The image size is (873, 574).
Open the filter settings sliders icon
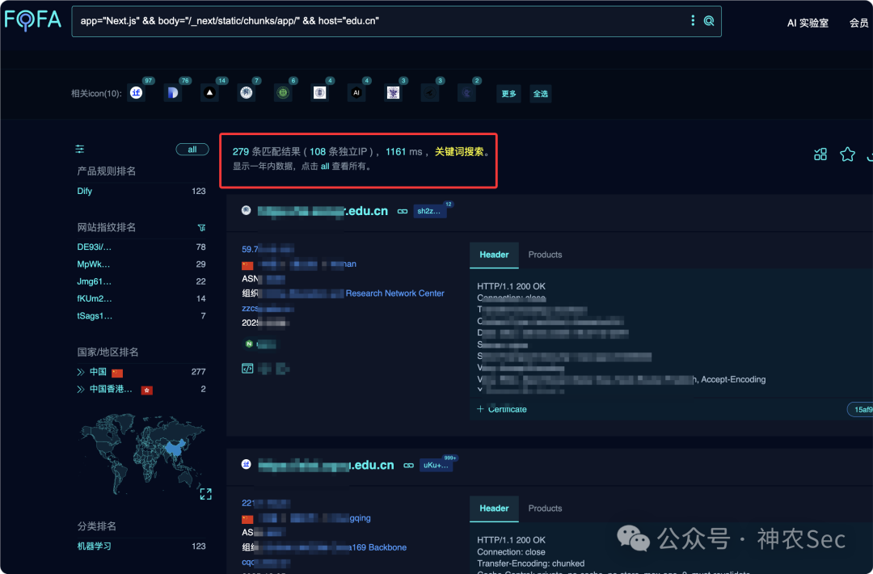tap(80, 149)
